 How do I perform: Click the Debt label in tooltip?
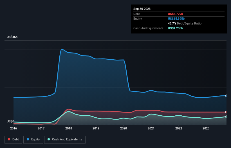coord(136,14)
